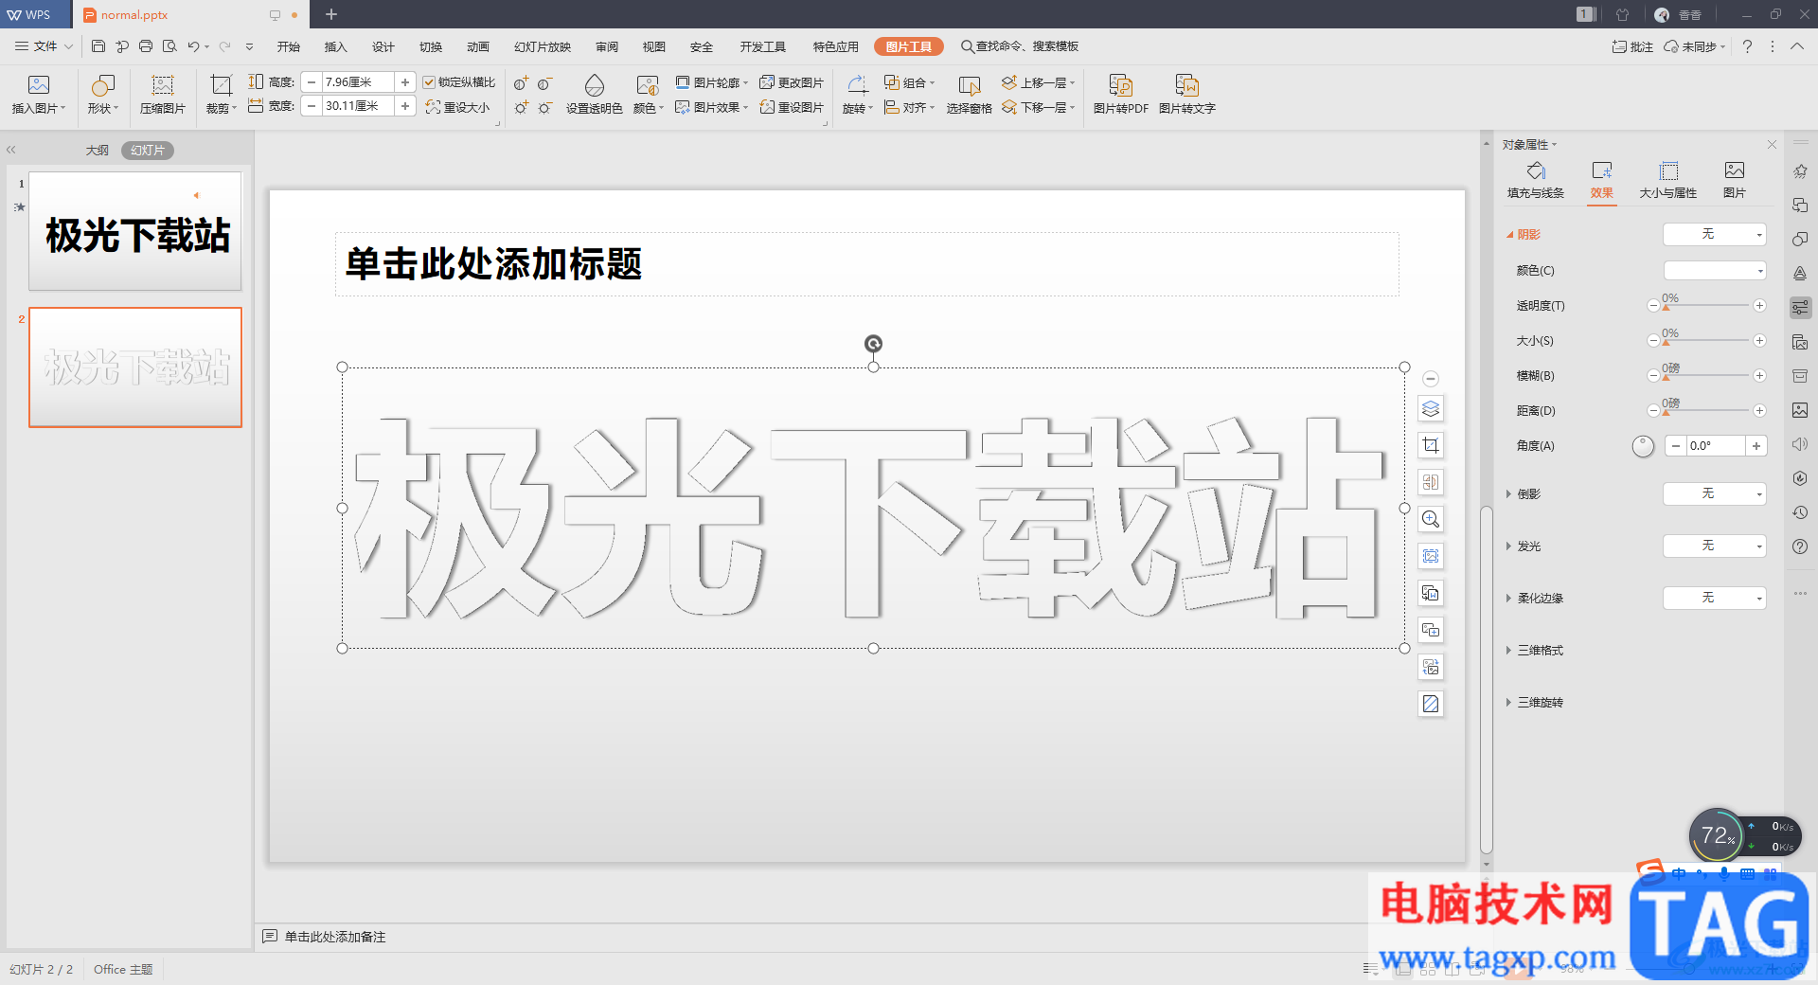This screenshot has height=985, width=1818.
Task: Click the Print icon in quick toolbar
Action: click(146, 45)
